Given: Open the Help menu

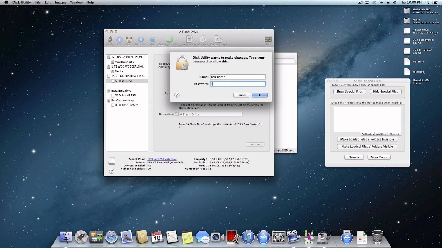Looking at the screenshot, I should pyautogui.click(x=90, y=2).
